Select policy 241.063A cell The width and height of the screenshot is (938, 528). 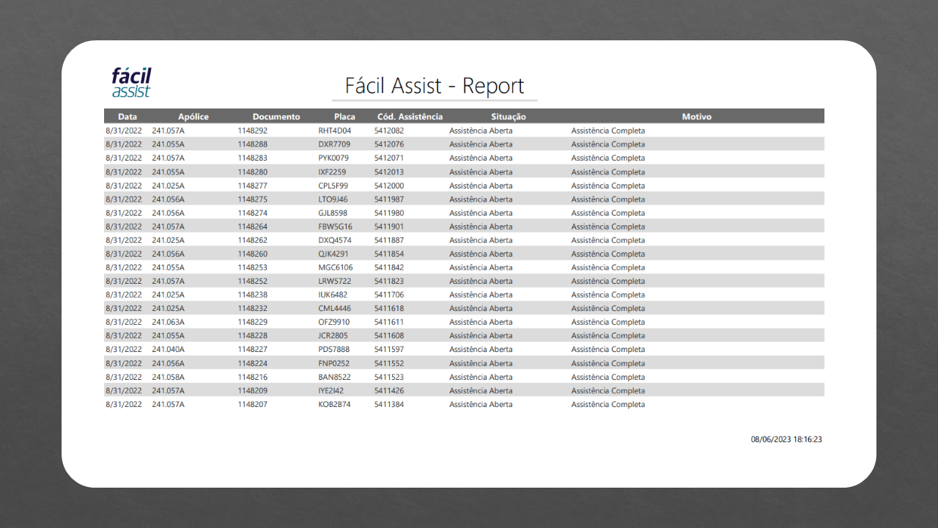[x=168, y=322]
